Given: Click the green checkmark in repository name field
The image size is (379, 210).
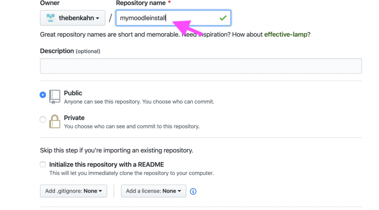Looking at the screenshot, I should tap(223, 18).
